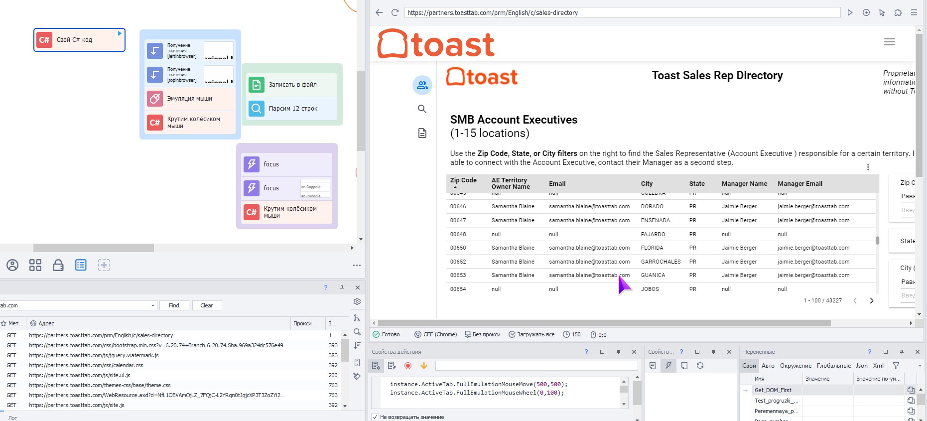The image size is (927, 421).
Task: Click the Find button
Action: click(x=174, y=305)
